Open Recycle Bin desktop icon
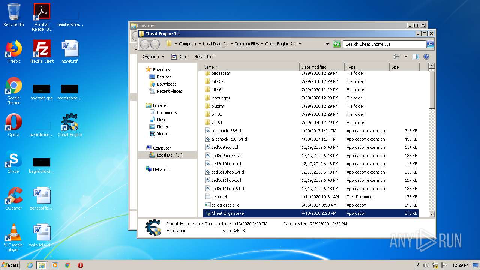Viewport: 480px width, 270px height. pos(13,15)
